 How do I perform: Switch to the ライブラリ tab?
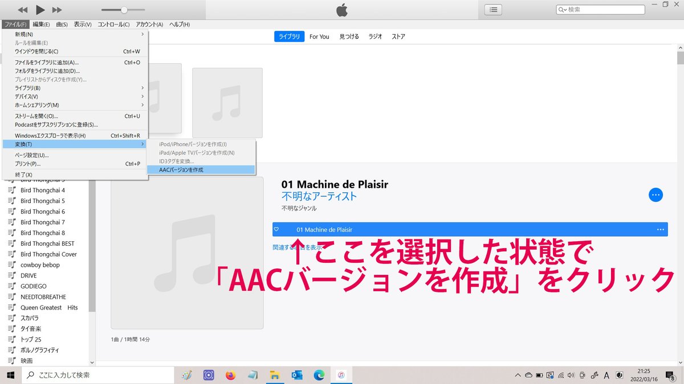click(x=289, y=36)
